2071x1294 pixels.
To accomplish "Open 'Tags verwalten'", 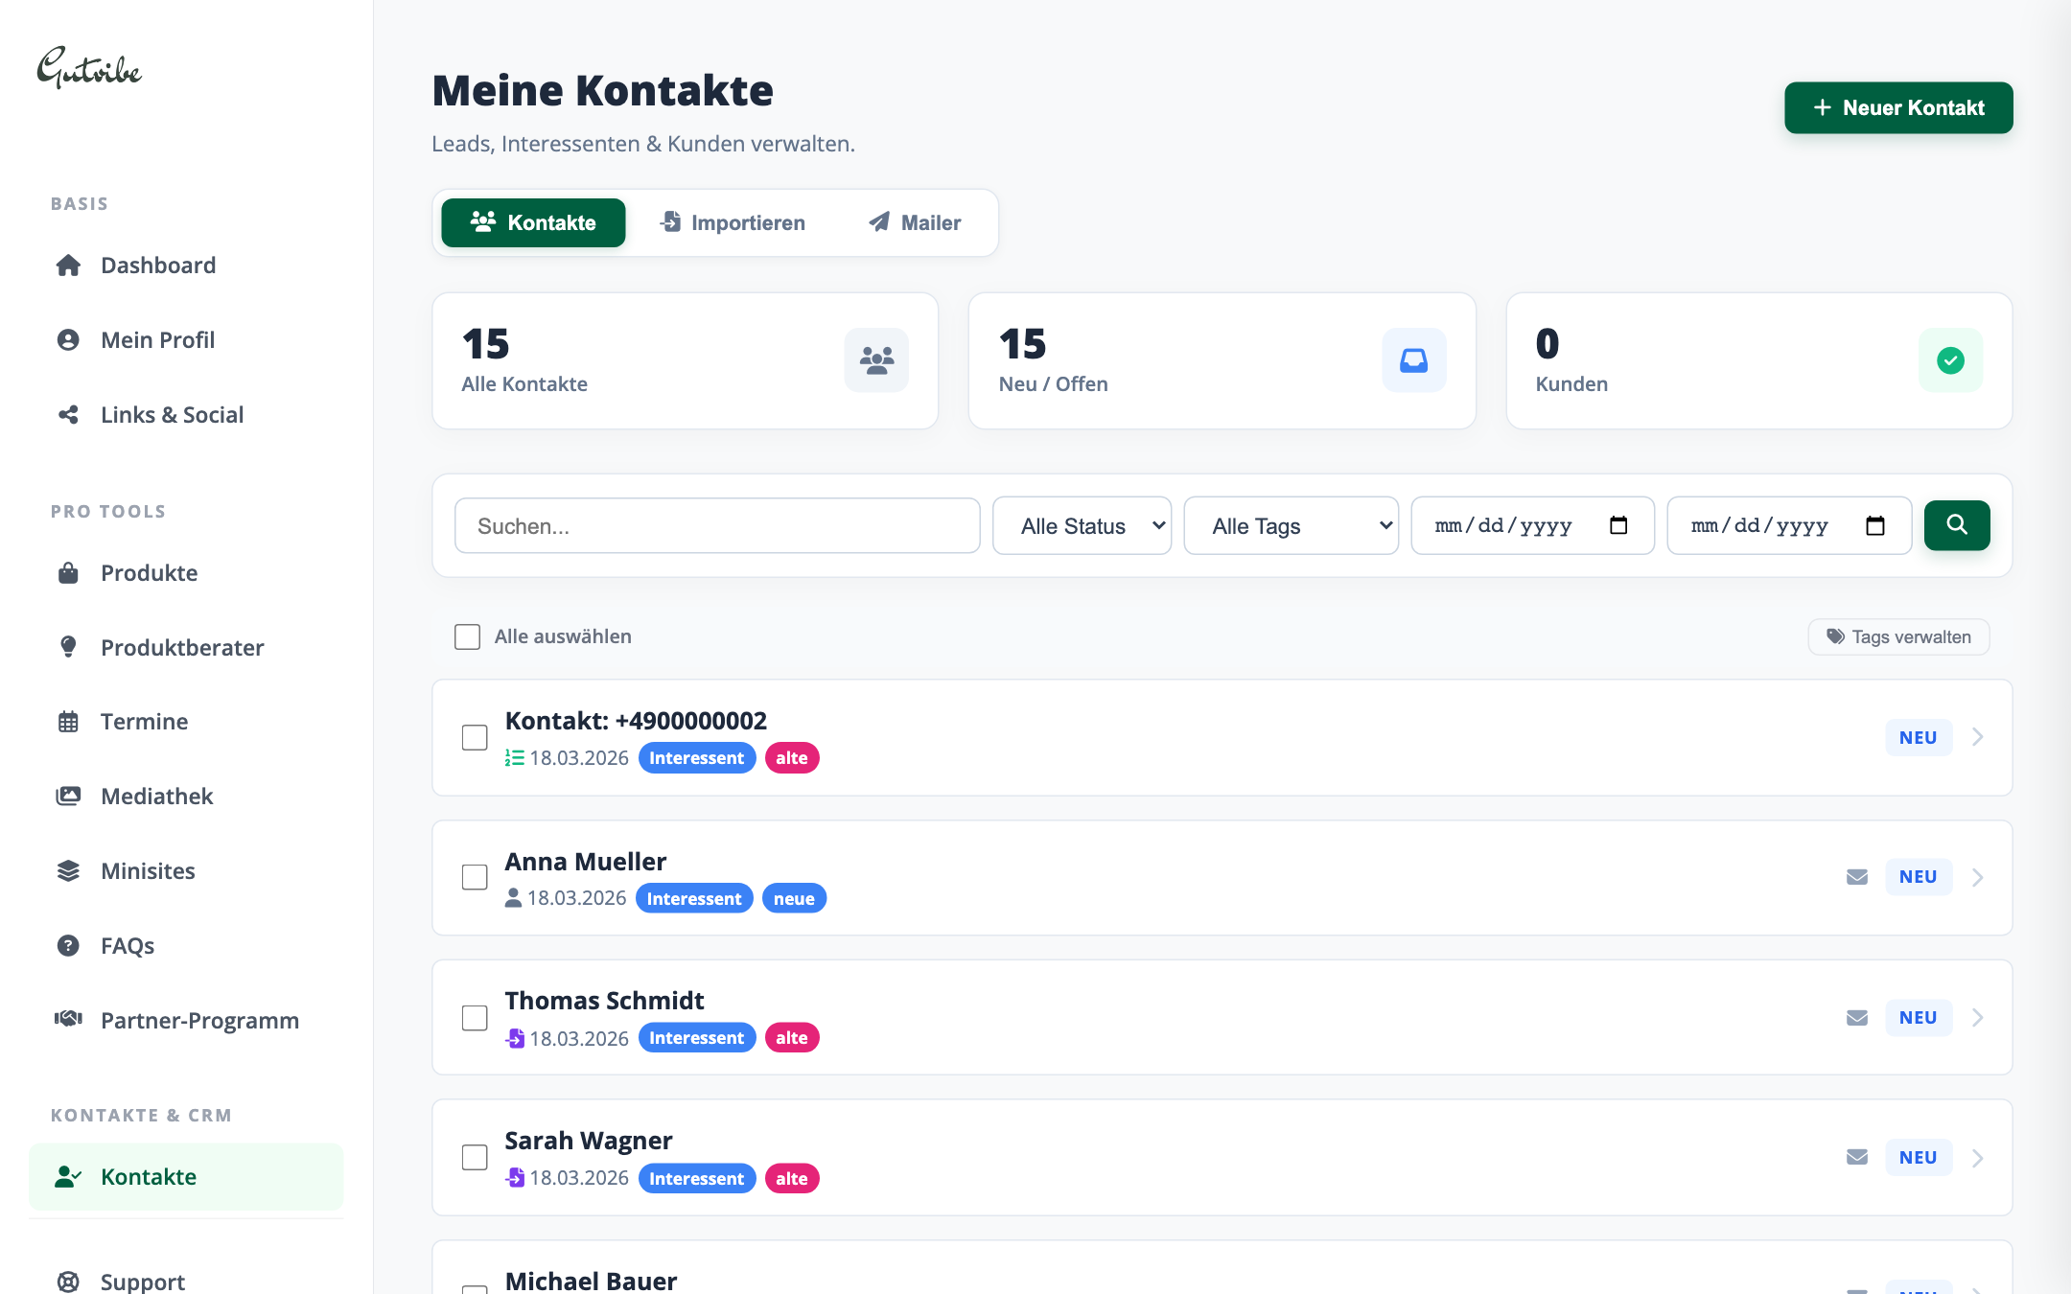I will pyautogui.click(x=1897, y=635).
